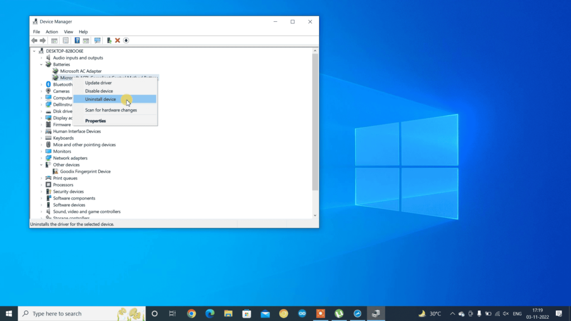Click the red X uninstall device toolbar icon
This screenshot has width=571, height=321.
coord(118,40)
